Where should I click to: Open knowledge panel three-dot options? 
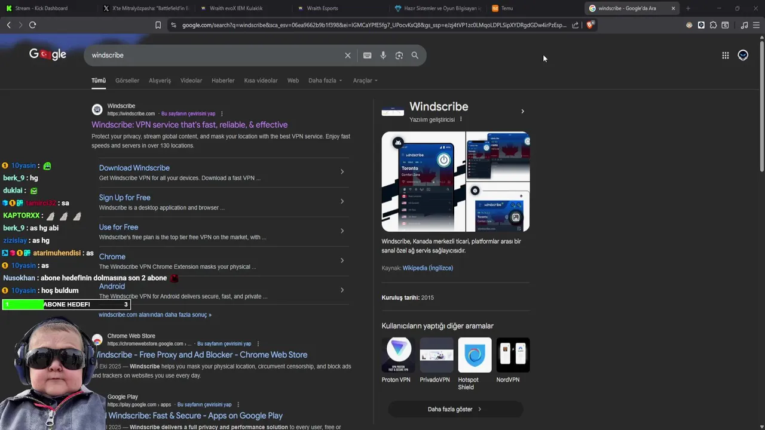click(x=461, y=119)
